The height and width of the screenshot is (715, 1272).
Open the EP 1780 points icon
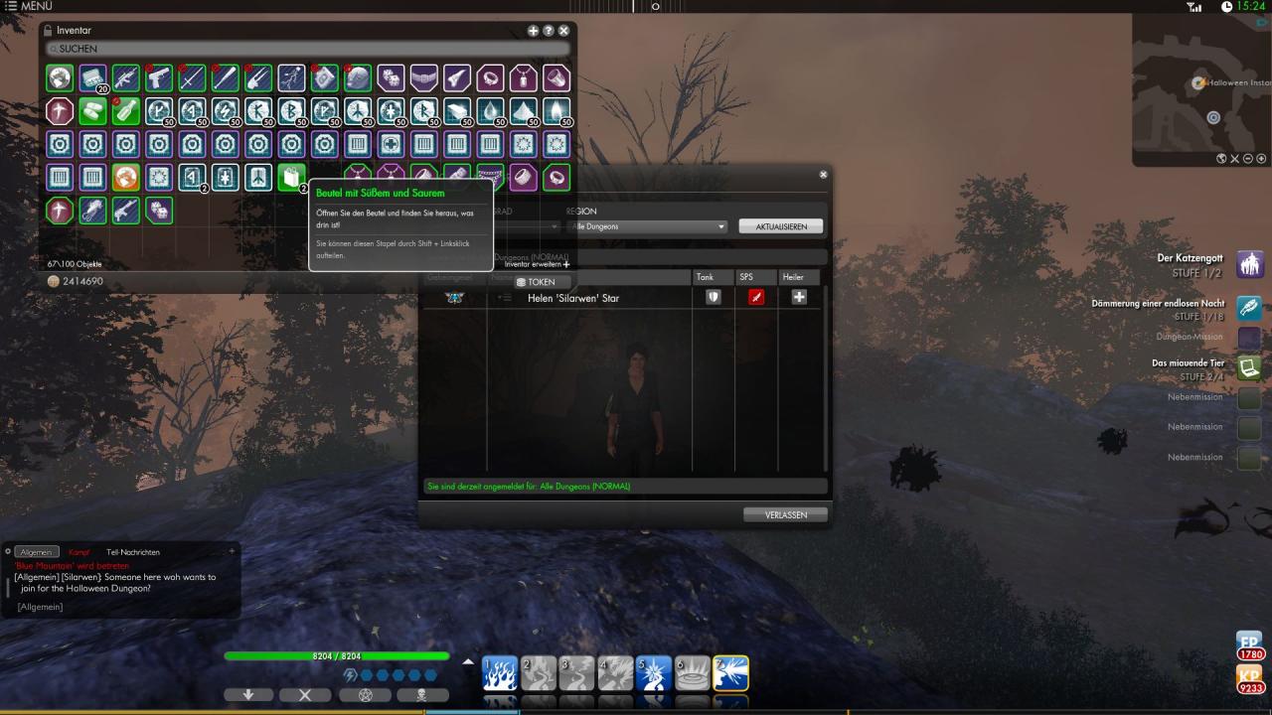tap(1249, 645)
